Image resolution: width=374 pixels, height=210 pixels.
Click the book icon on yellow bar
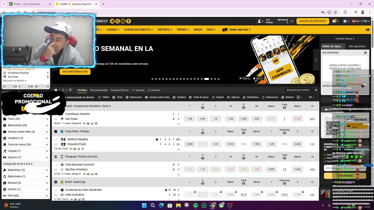click(x=368, y=29)
